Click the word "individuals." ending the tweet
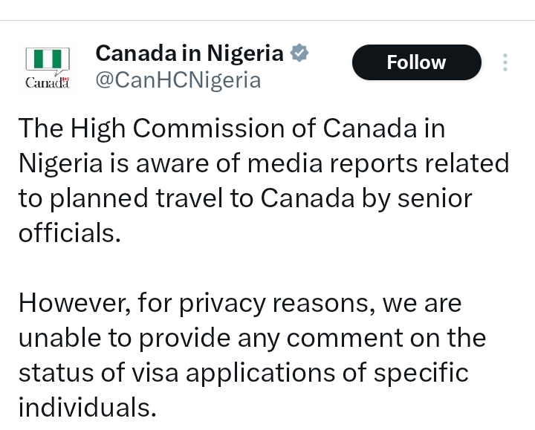This screenshot has height=430, width=535. (88, 407)
